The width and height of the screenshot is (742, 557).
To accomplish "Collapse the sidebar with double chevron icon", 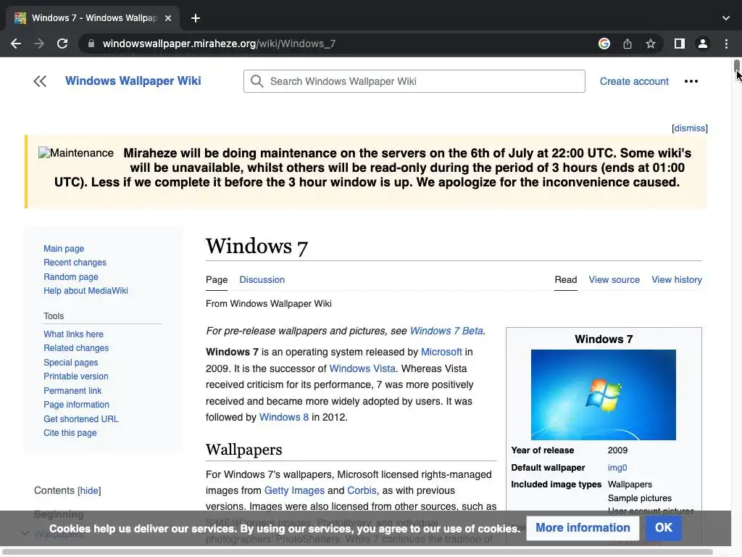I will coord(40,81).
